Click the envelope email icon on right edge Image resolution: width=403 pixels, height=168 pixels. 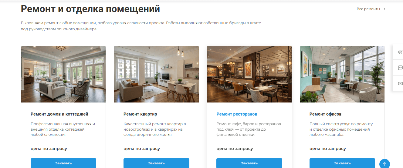coord(400,83)
